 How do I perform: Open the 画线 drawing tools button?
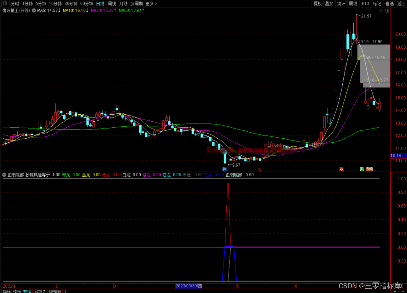(353, 4)
